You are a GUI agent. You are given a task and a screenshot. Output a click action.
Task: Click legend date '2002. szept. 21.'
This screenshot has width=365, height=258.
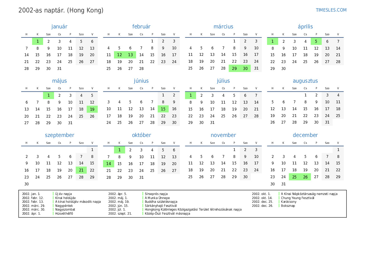click(x=120, y=213)
